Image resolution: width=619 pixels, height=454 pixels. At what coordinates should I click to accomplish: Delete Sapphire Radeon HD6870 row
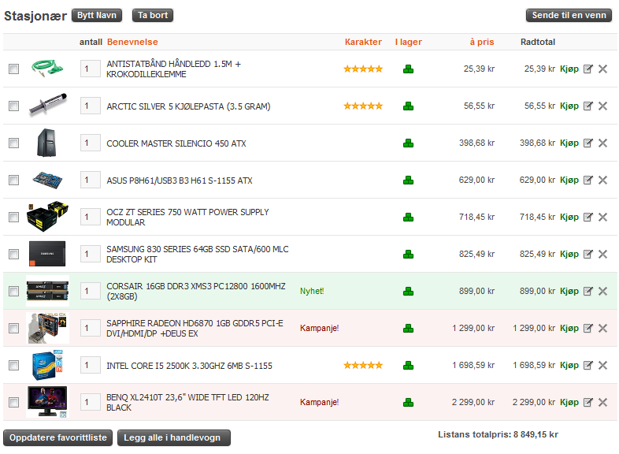(602, 328)
